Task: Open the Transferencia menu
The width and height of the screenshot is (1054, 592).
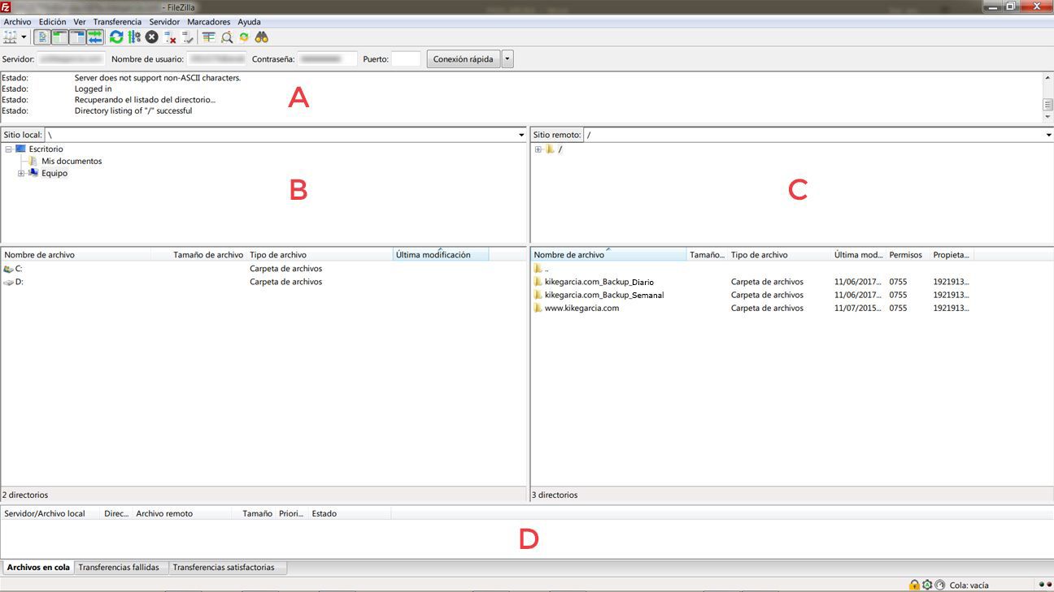Action: 117,22
